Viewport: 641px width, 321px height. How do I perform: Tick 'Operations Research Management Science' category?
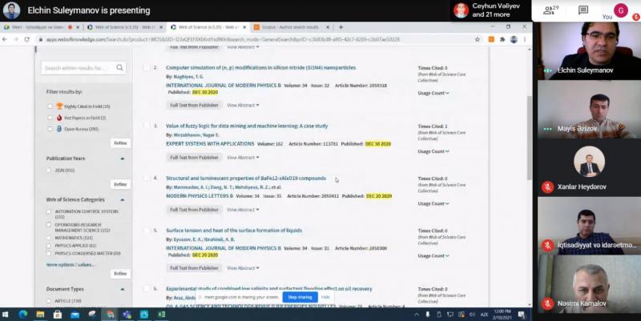[49, 225]
